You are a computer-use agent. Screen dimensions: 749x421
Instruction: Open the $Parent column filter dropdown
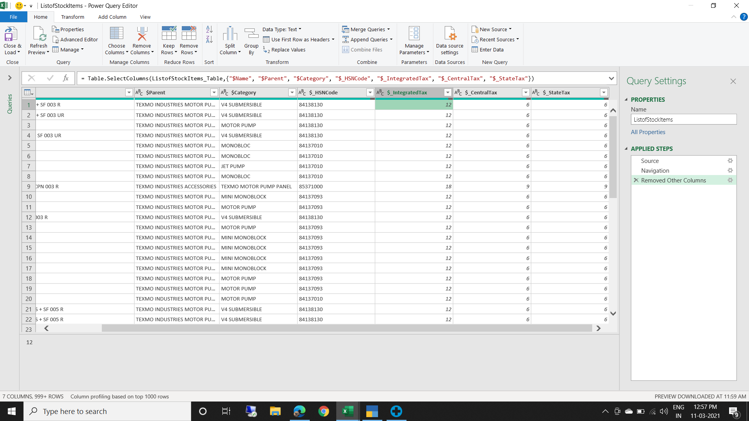click(x=214, y=92)
